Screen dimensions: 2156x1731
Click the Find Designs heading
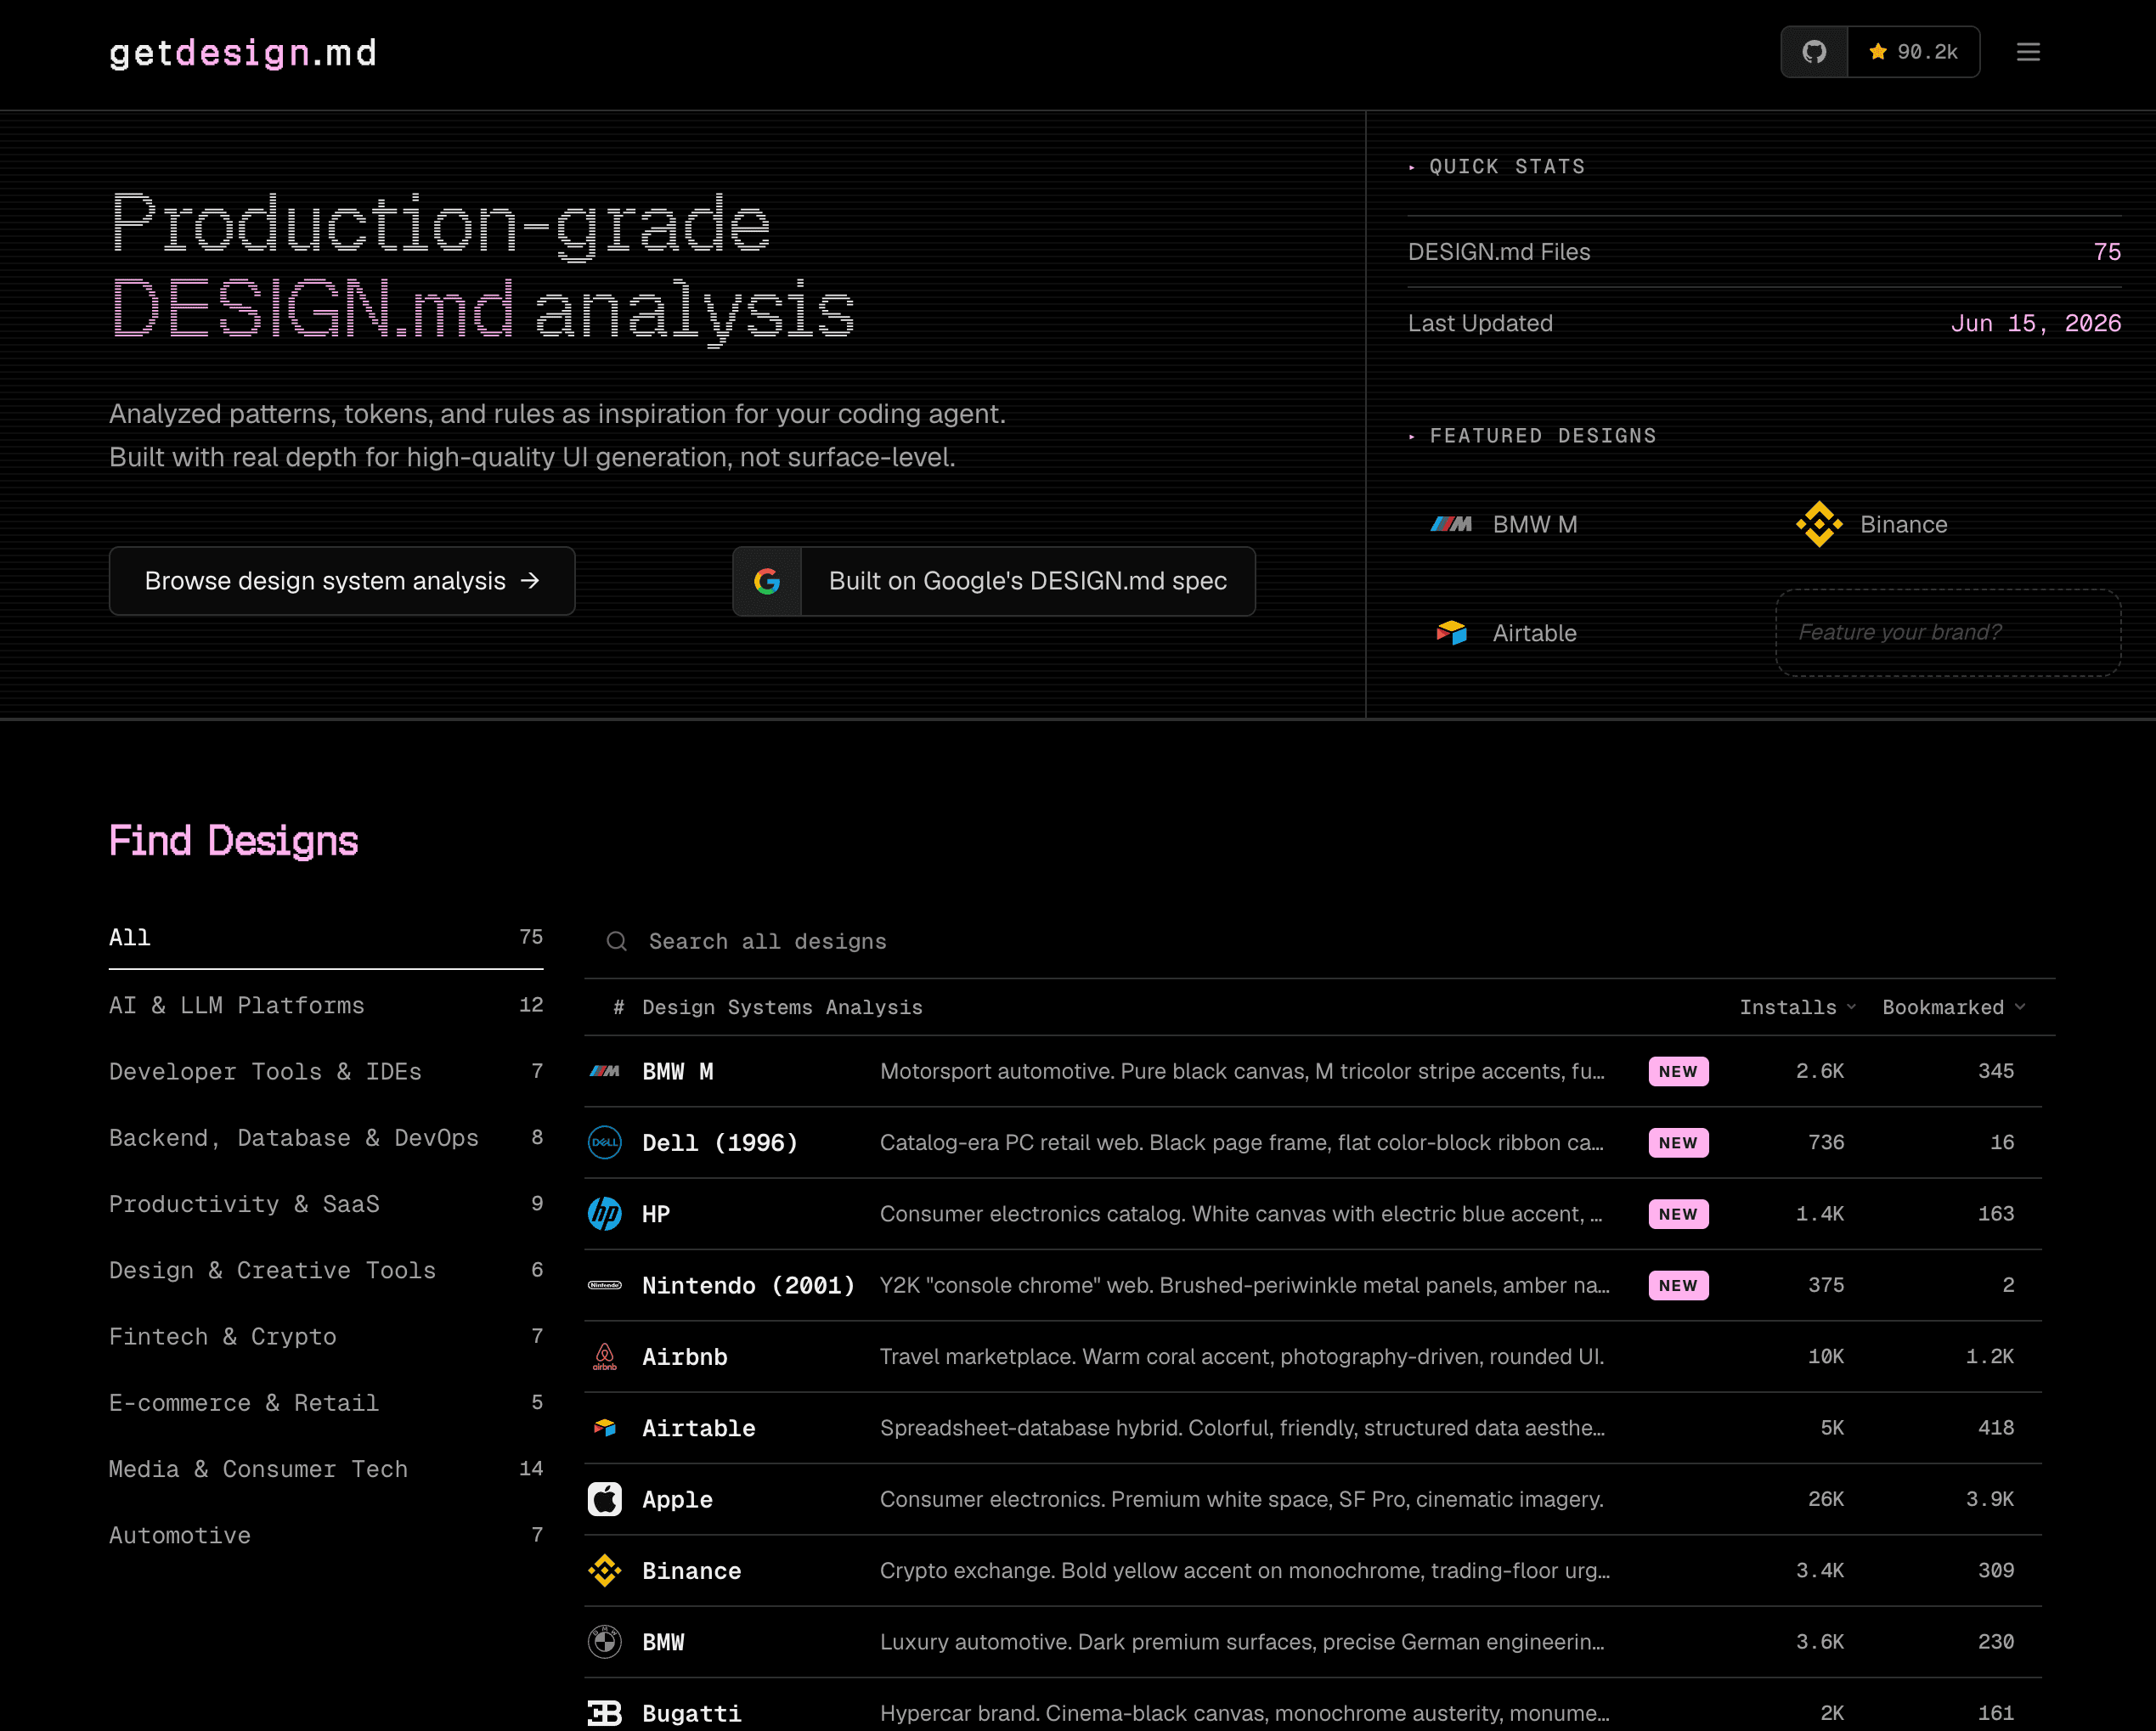(x=233, y=841)
